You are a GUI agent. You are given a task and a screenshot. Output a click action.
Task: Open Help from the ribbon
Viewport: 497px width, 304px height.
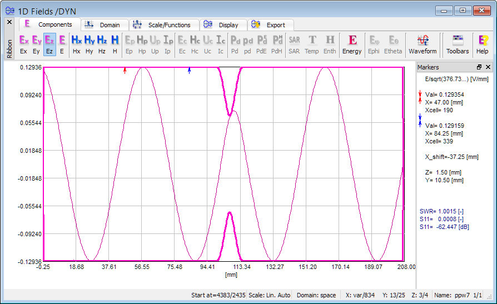click(x=483, y=44)
